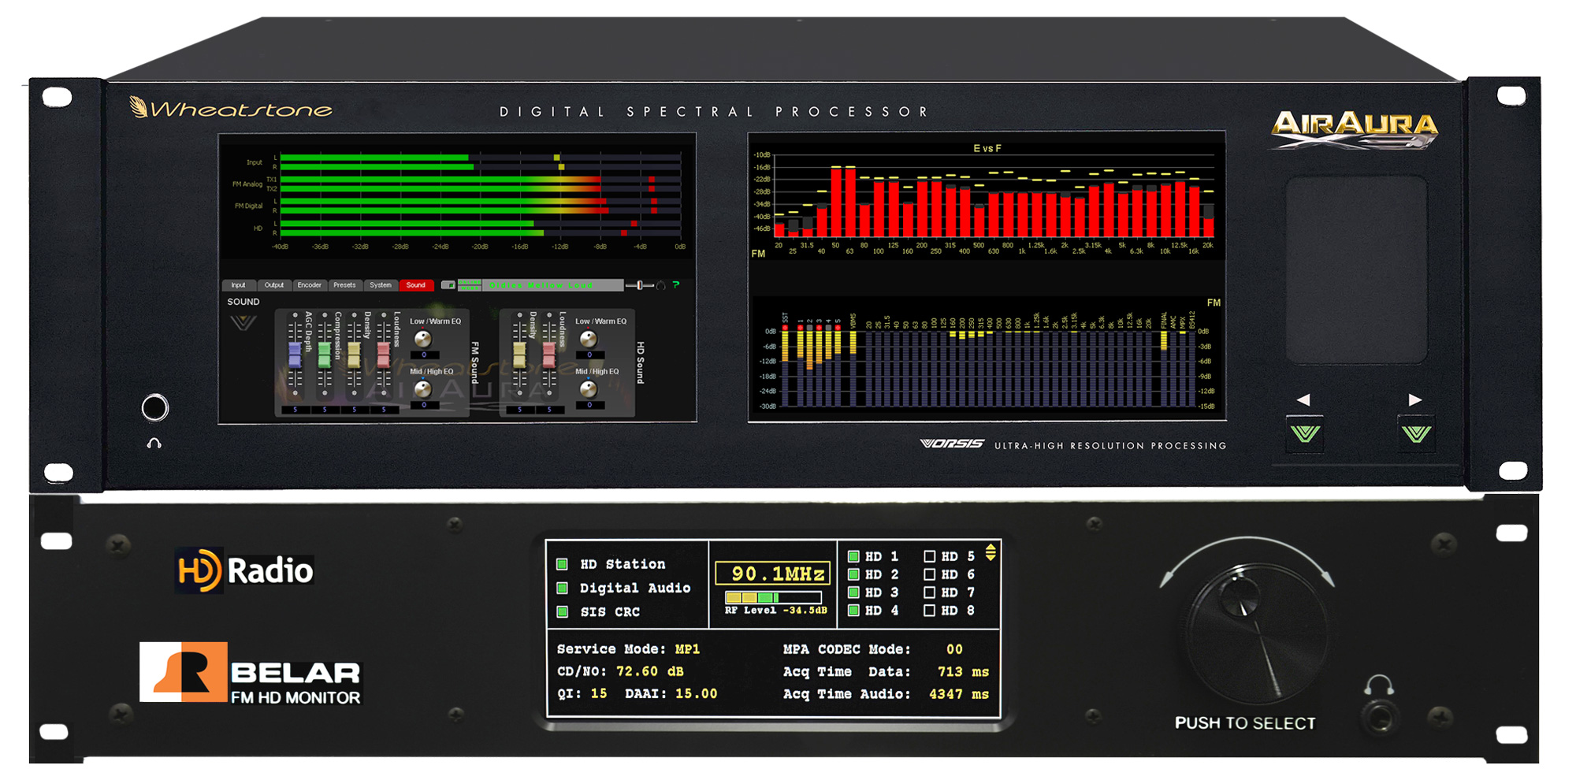Click the right arrow above the AirAura button
1576x780 pixels.
click(1415, 400)
